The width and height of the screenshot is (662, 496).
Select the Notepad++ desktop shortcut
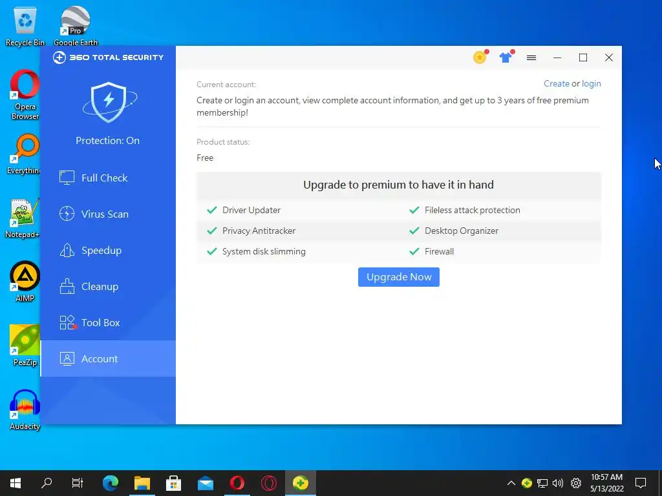(x=24, y=218)
